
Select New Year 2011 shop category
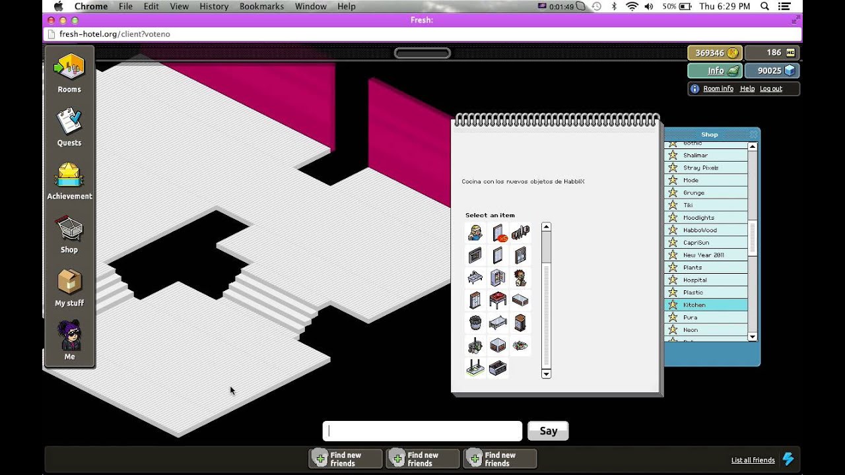(706, 255)
